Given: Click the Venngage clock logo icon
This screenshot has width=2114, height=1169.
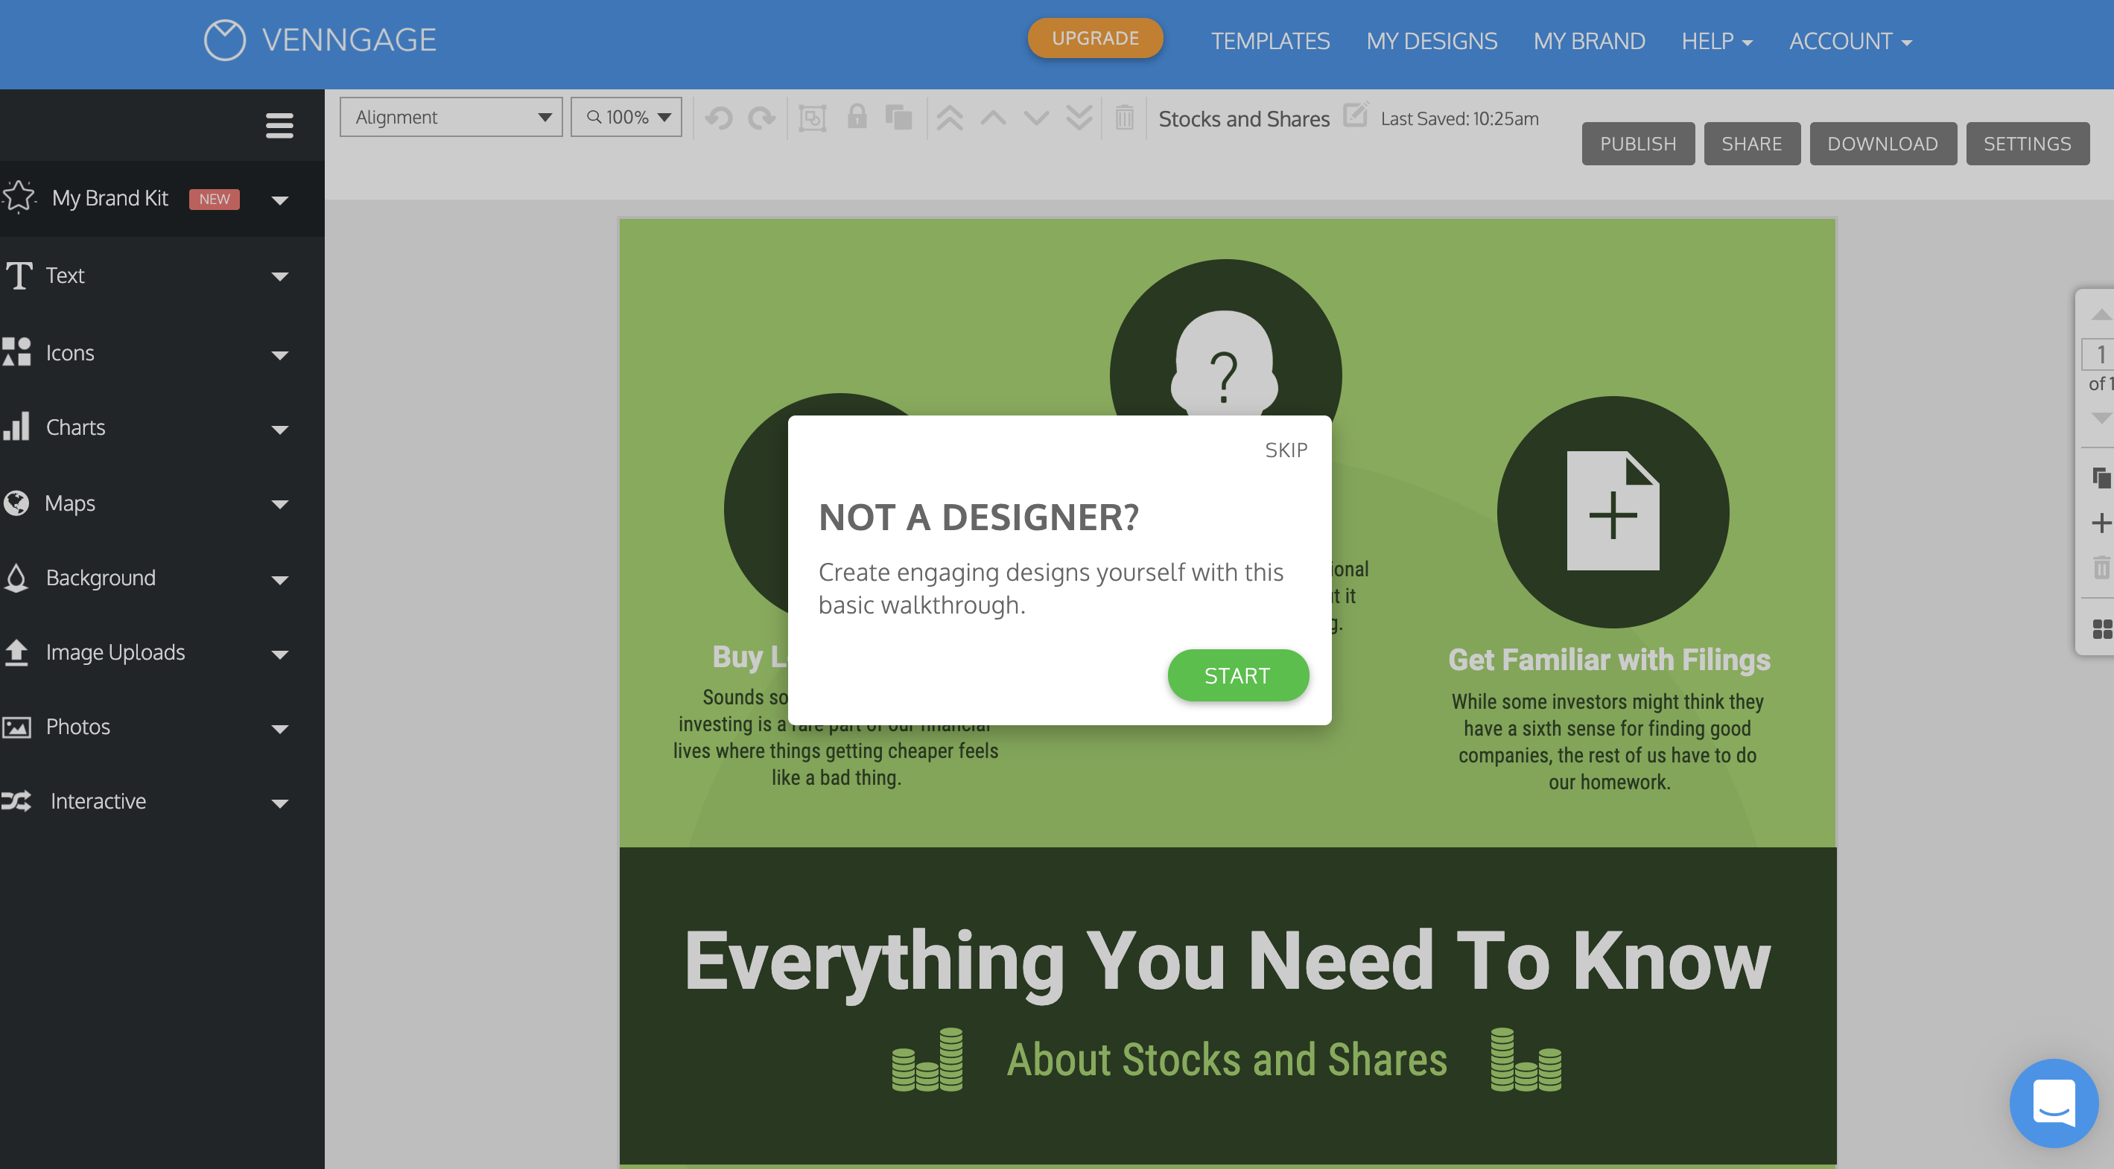Looking at the screenshot, I should [224, 39].
